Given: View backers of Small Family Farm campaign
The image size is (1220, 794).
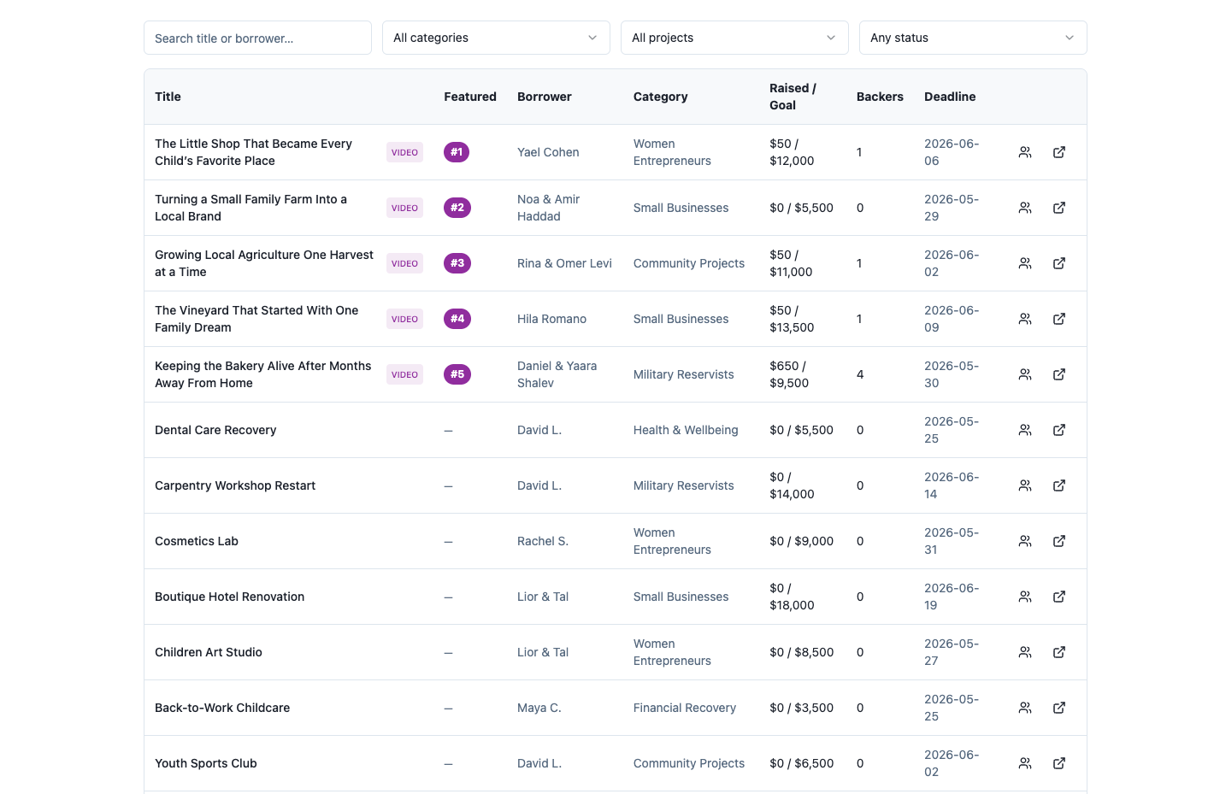Looking at the screenshot, I should pyautogui.click(x=1024, y=208).
